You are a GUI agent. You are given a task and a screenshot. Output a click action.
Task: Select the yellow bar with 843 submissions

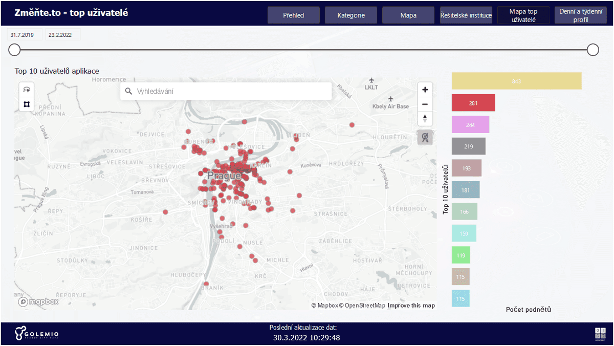[x=516, y=81]
